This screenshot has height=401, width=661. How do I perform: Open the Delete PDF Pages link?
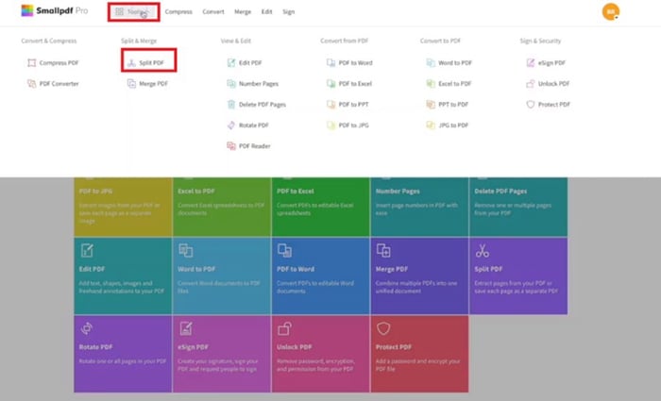pos(262,104)
